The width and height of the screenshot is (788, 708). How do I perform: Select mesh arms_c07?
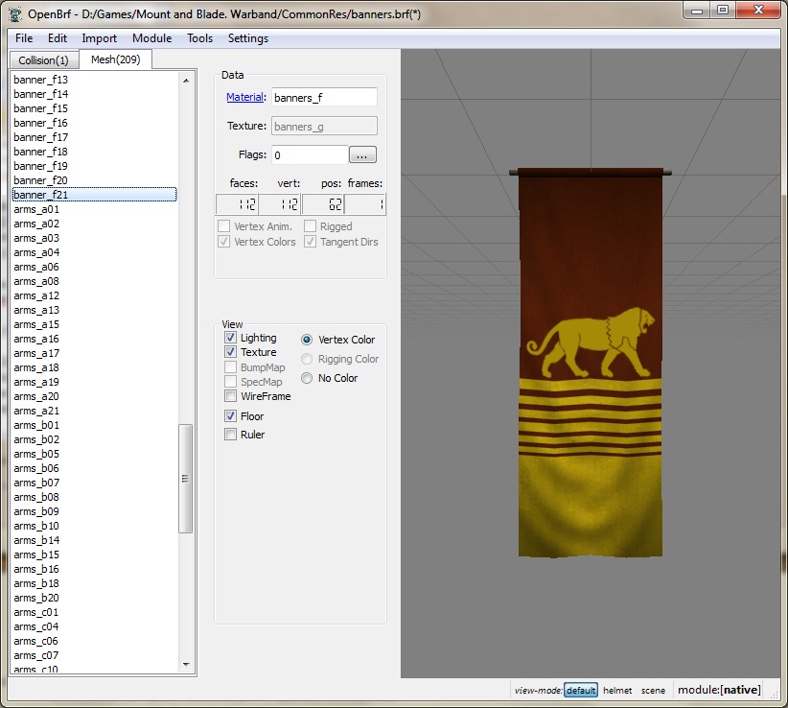tap(95, 655)
